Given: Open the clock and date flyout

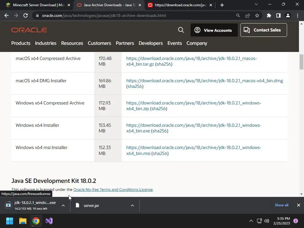Looking at the screenshot, I should 282,221.
